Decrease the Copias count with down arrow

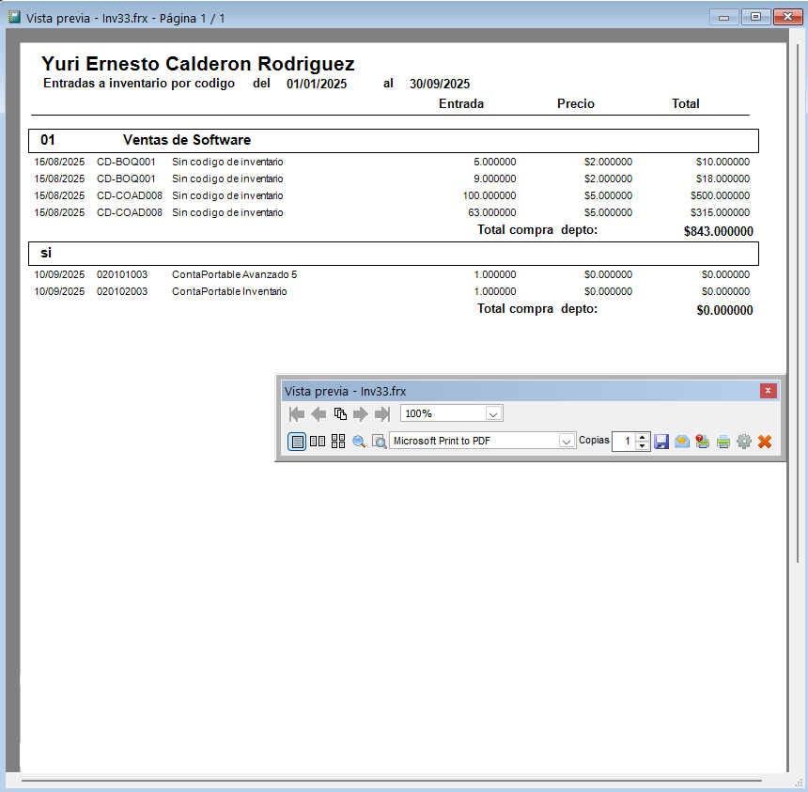642,445
